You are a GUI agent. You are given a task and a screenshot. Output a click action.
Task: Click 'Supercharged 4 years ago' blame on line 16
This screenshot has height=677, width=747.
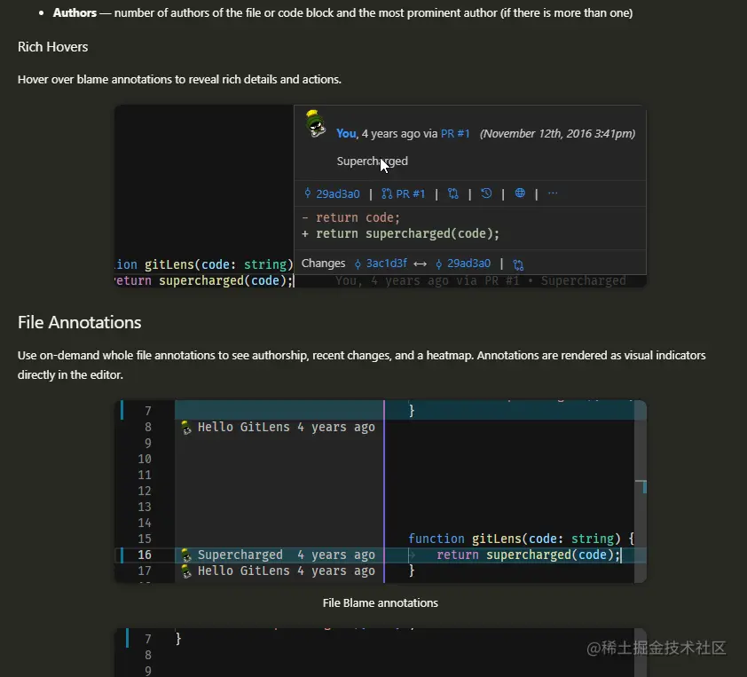pos(286,555)
